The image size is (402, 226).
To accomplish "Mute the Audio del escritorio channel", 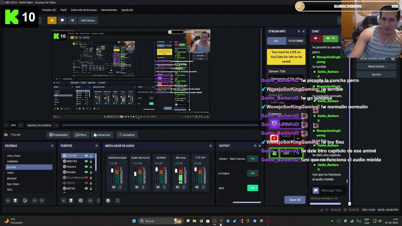I will tap(137, 187).
